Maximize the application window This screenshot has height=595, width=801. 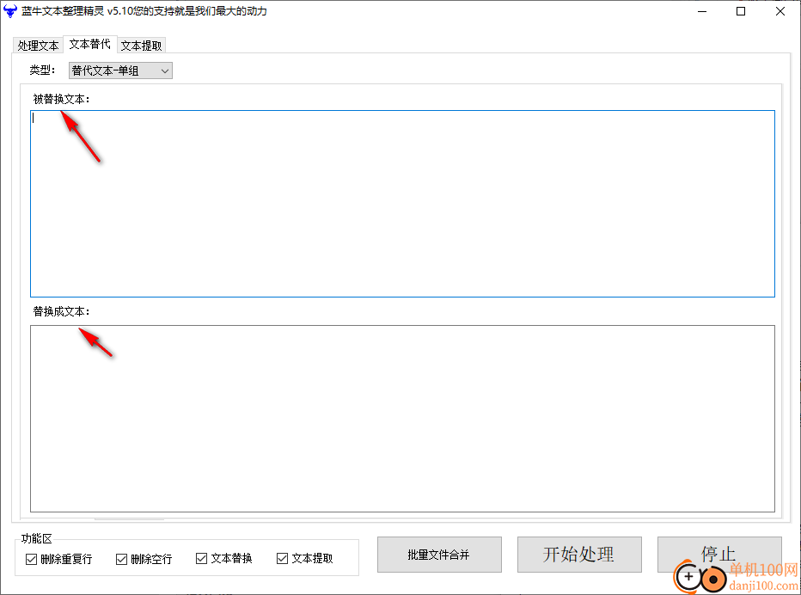coord(741,11)
